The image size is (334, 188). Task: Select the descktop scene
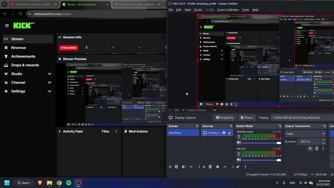click(183, 133)
